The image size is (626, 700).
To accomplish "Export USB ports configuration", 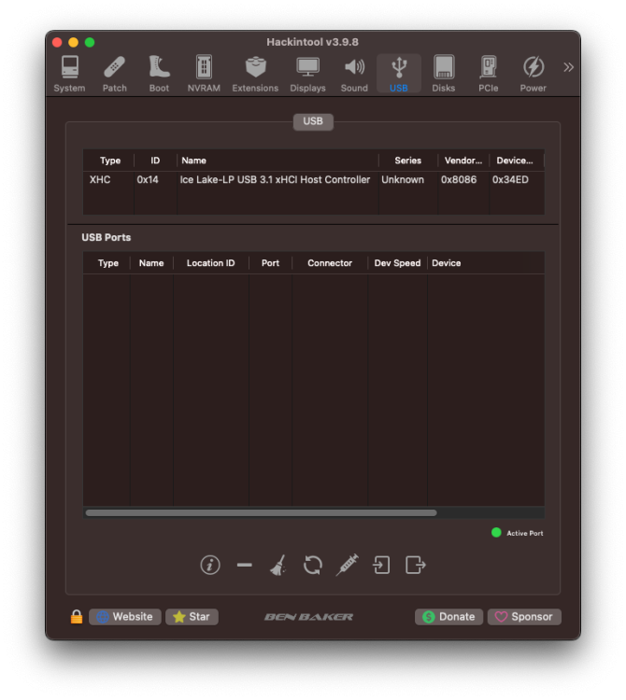I will pyautogui.click(x=416, y=565).
